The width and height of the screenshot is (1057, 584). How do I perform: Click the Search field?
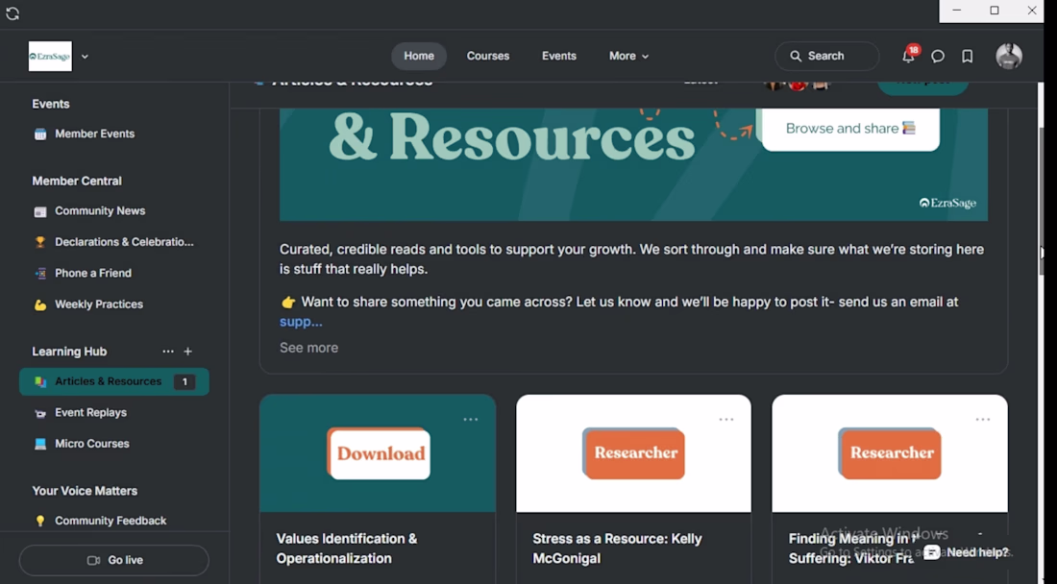tap(827, 56)
